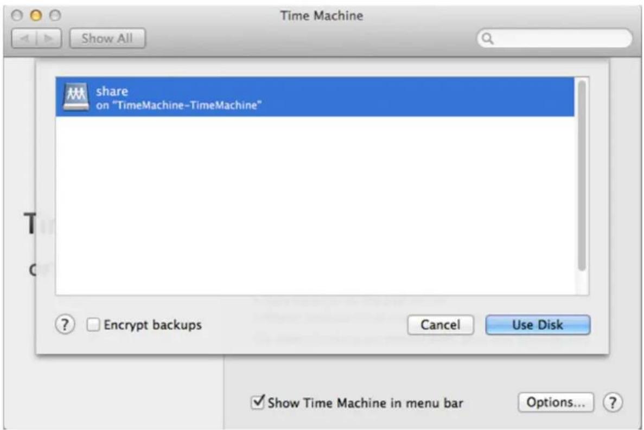Go forward with the right arrow button
The height and width of the screenshot is (430, 644).
point(49,38)
